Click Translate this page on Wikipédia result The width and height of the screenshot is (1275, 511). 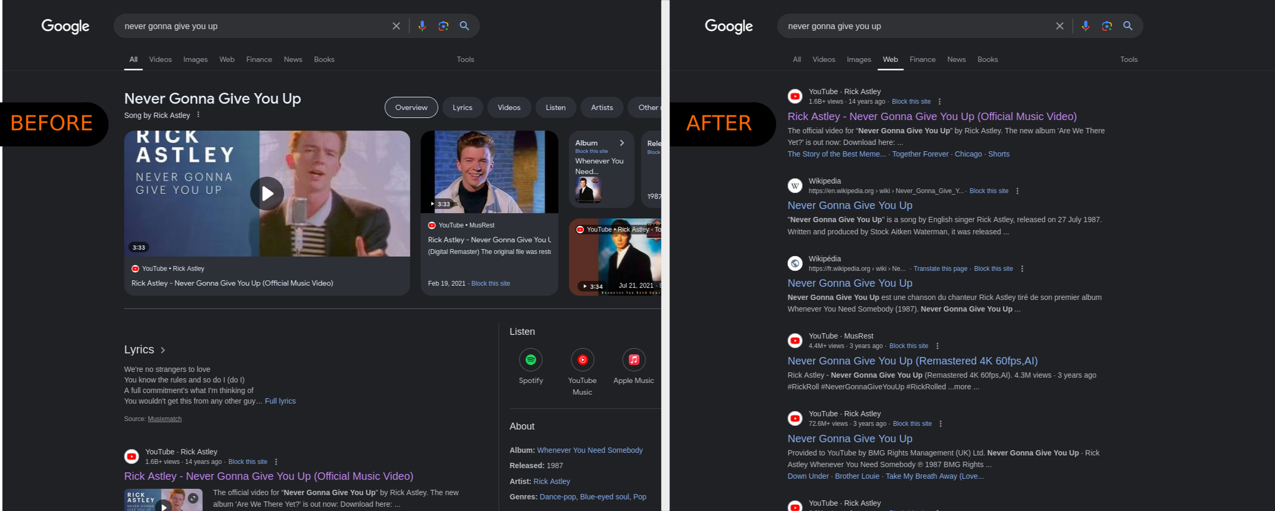940,269
